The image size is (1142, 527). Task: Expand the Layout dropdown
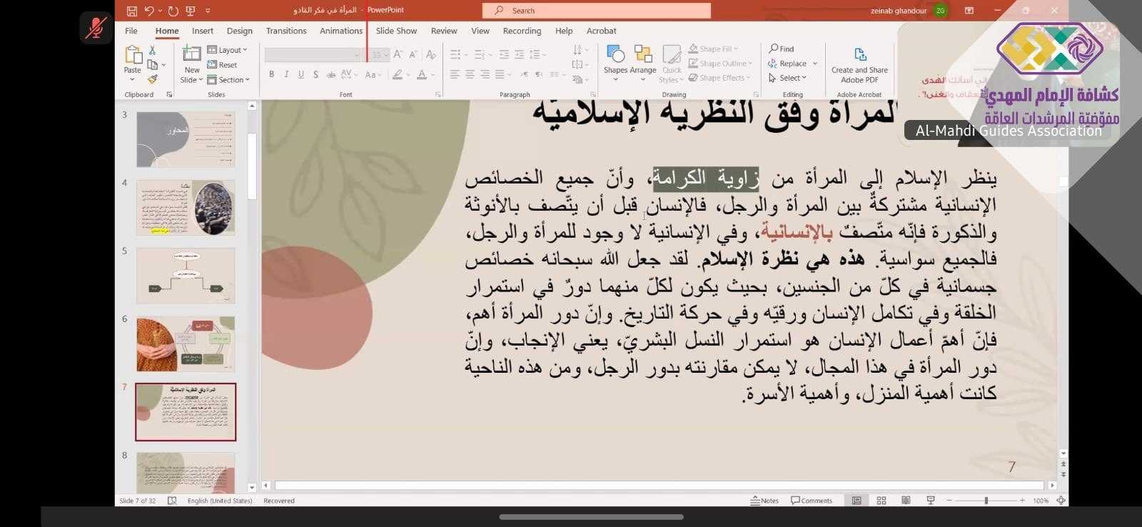(x=227, y=50)
